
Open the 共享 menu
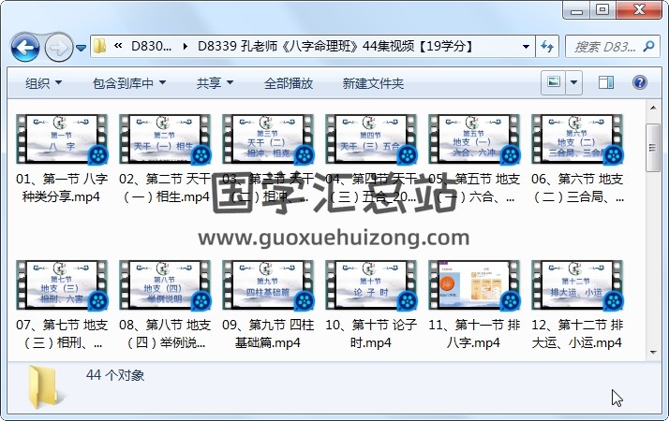click(215, 83)
